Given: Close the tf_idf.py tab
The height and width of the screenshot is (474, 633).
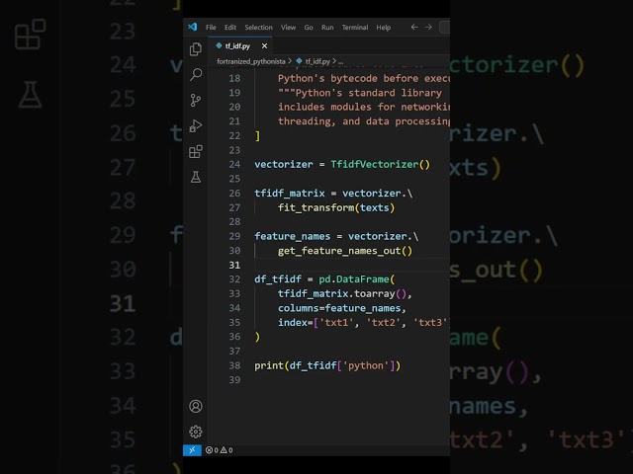Looking at the screenshot, I should pos(264,46).
